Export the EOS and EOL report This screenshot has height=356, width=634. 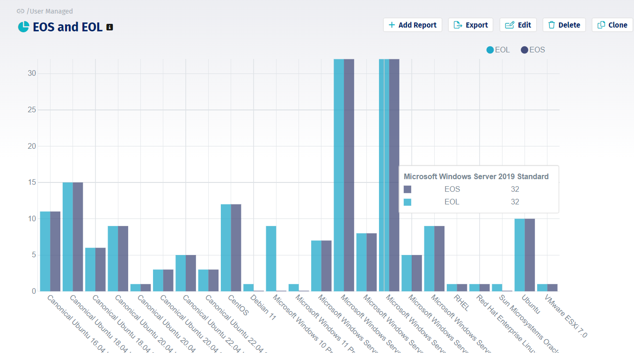click(470, 25)
